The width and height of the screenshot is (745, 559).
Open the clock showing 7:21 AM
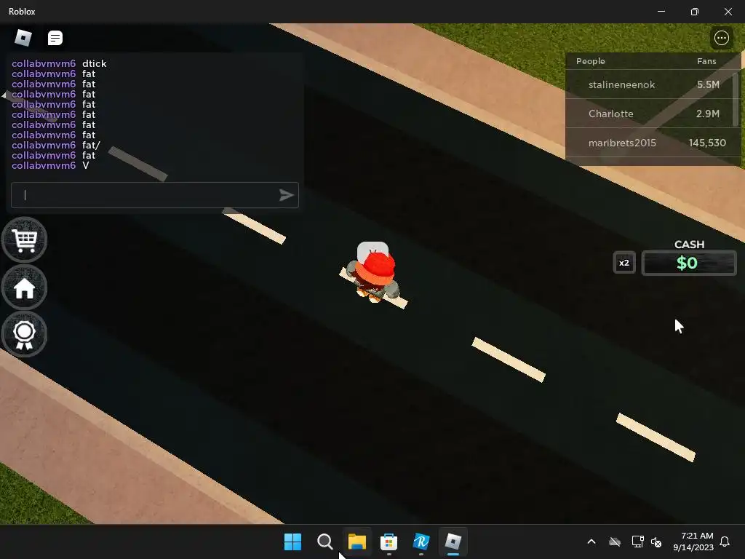pos(693,542)
